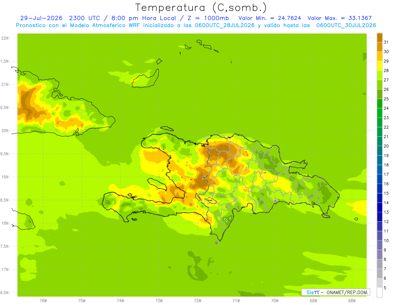Select the '75W' longitude label

point(82,300)
